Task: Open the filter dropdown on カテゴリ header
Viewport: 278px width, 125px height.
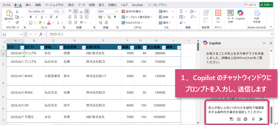Action: [x=42, y=48]
